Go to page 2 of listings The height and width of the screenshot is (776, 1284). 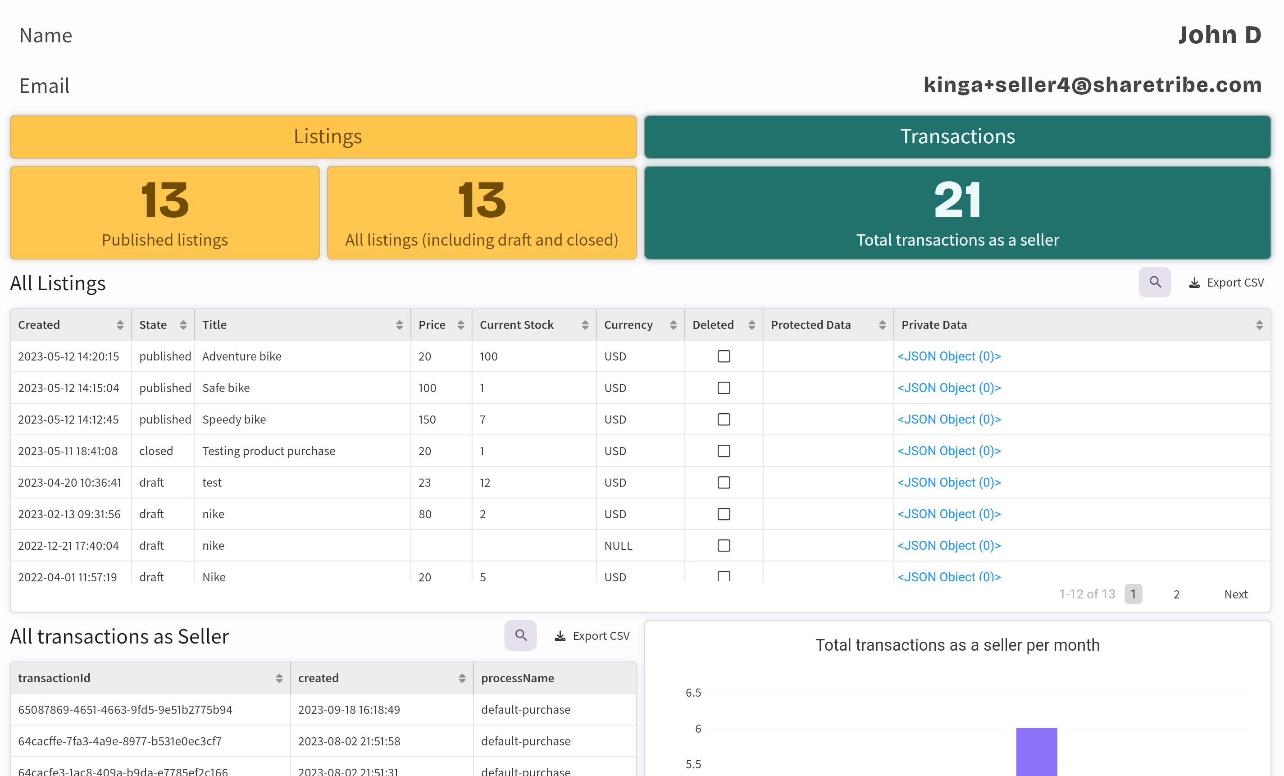click(x=1176, y=594)
